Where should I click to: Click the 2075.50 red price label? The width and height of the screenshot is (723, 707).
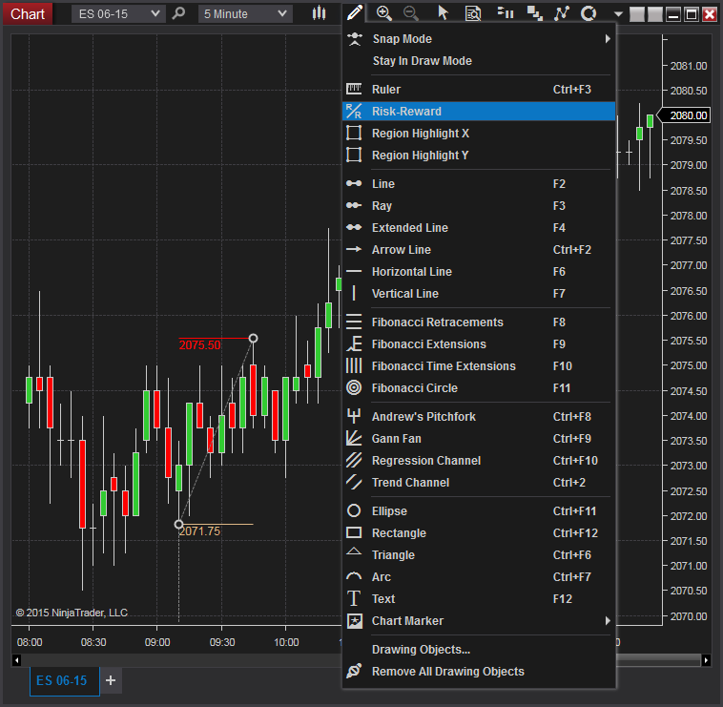click(199, 345)
